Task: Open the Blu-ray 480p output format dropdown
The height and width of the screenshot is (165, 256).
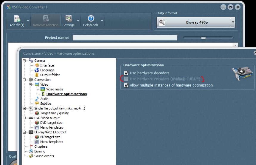Action: pos(233,22)
